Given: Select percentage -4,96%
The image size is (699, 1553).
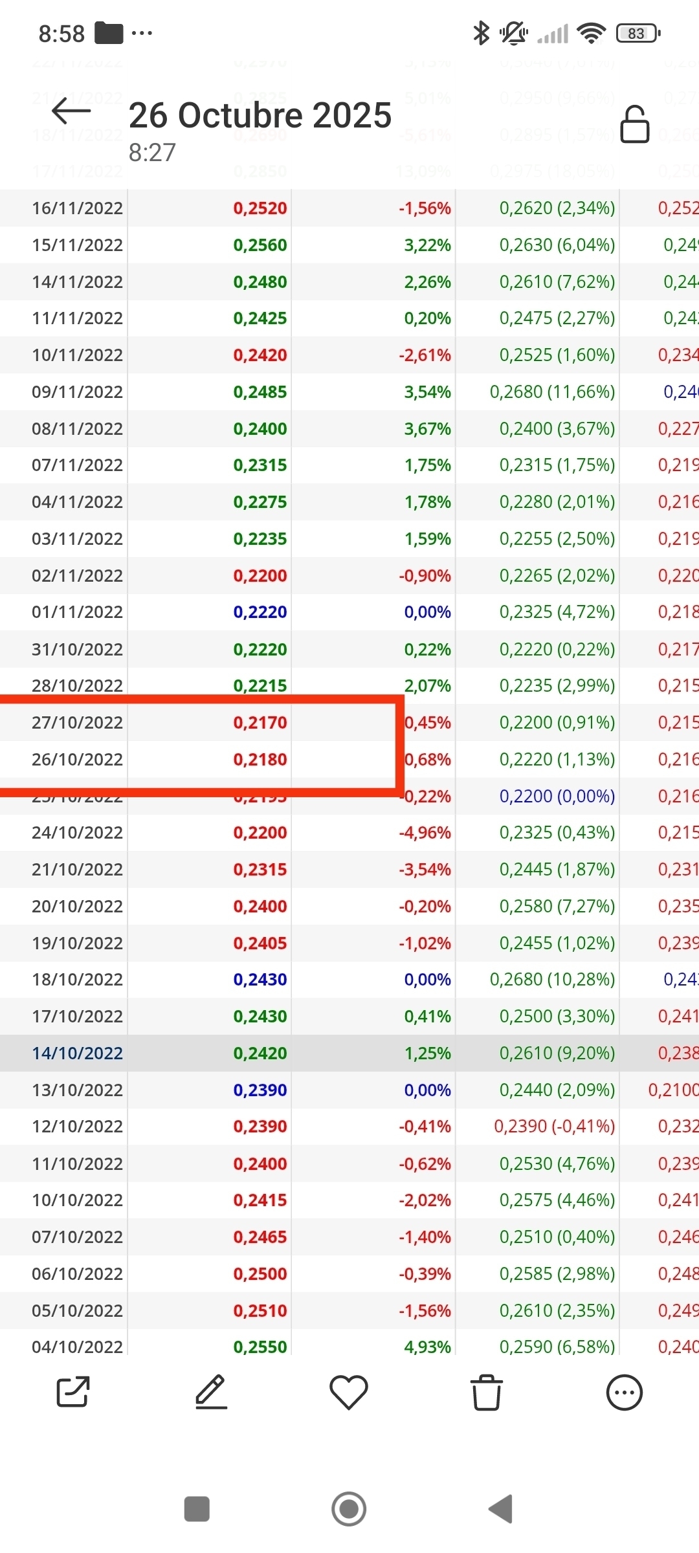Looking at the screenshot, I should [425, 833].
